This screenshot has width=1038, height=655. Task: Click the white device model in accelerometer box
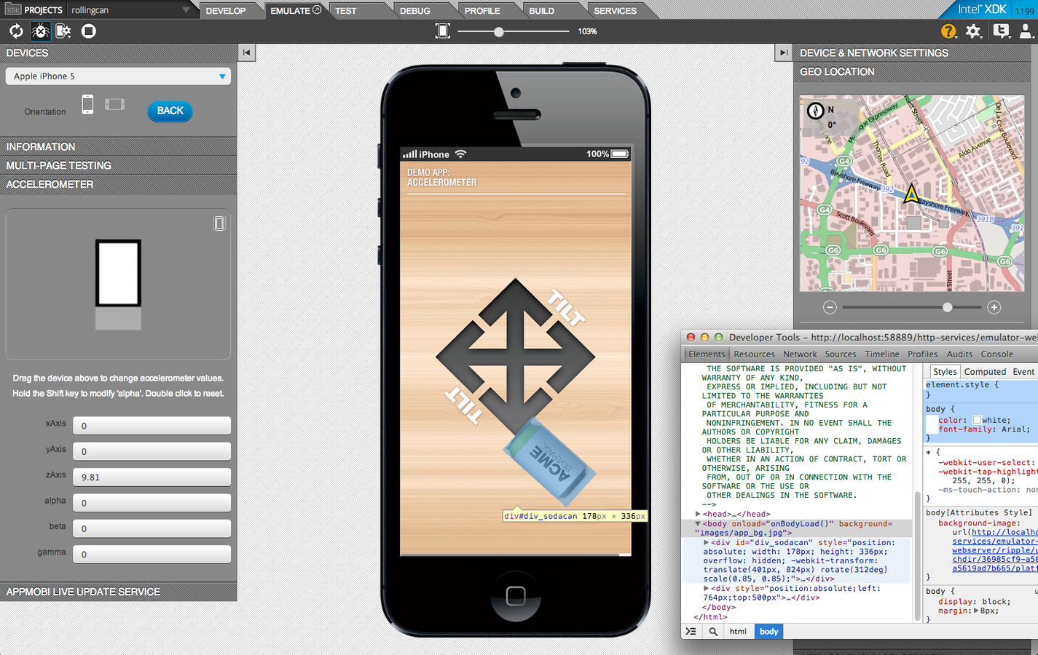coord(118,273)
